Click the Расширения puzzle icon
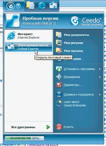106x146 pixels. point(59,77)
